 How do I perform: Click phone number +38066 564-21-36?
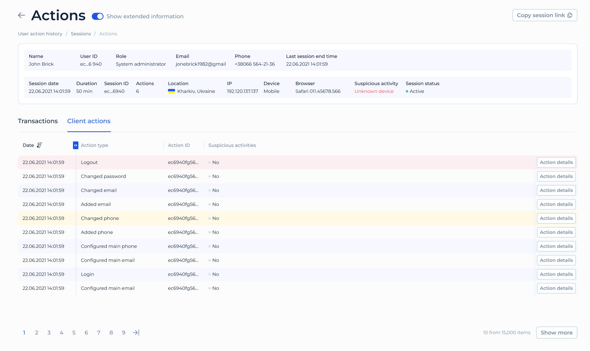pyautogui.click(x=255, y=64)
